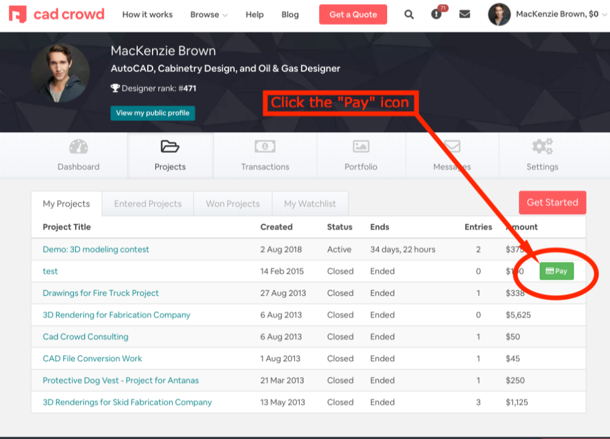Click View my public profile

(x=152, y=112)
